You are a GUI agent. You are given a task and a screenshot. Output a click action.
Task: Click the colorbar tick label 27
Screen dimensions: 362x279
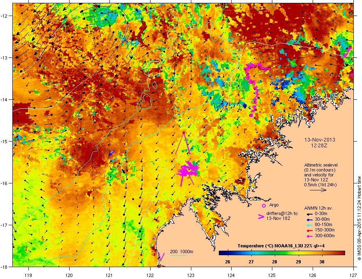[x=251, y=262]
